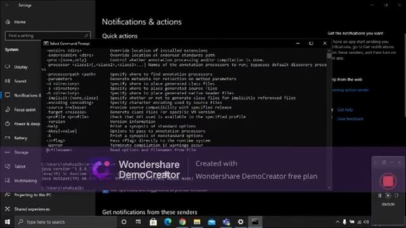Switch to Command Prompt via taskbar icon

pyautogui.click(x=255, y=222)
